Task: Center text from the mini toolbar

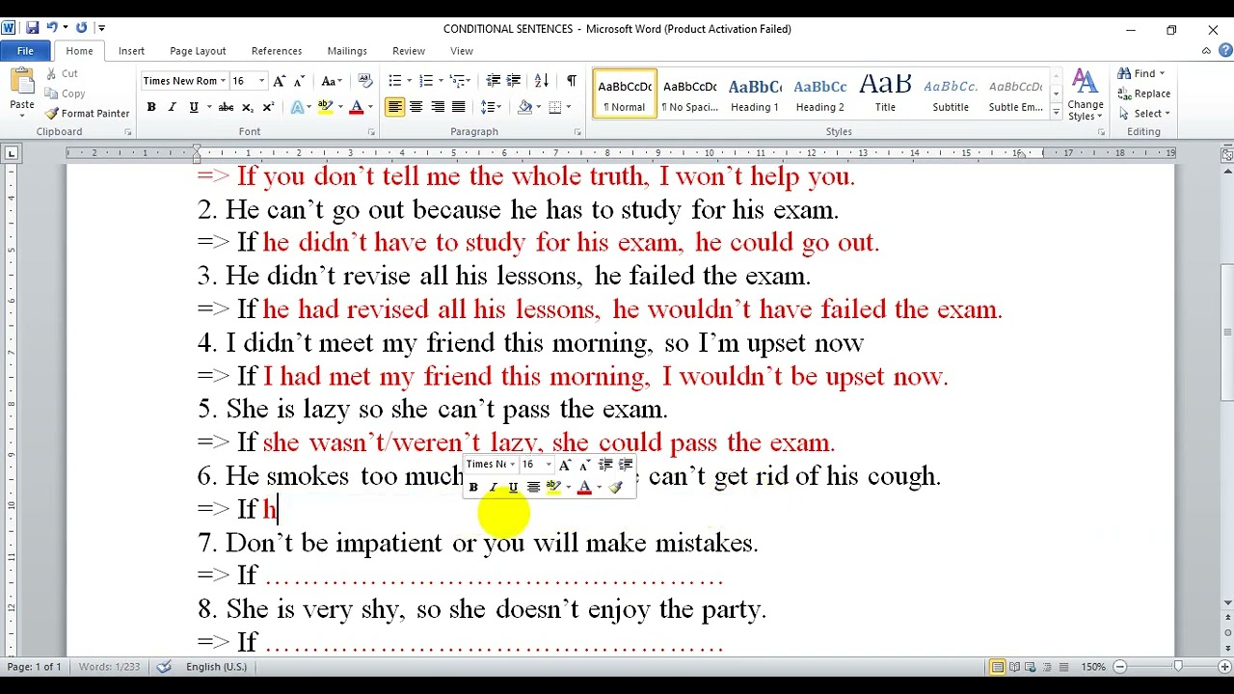Action: pyautogui.click(x=533, y=488)
